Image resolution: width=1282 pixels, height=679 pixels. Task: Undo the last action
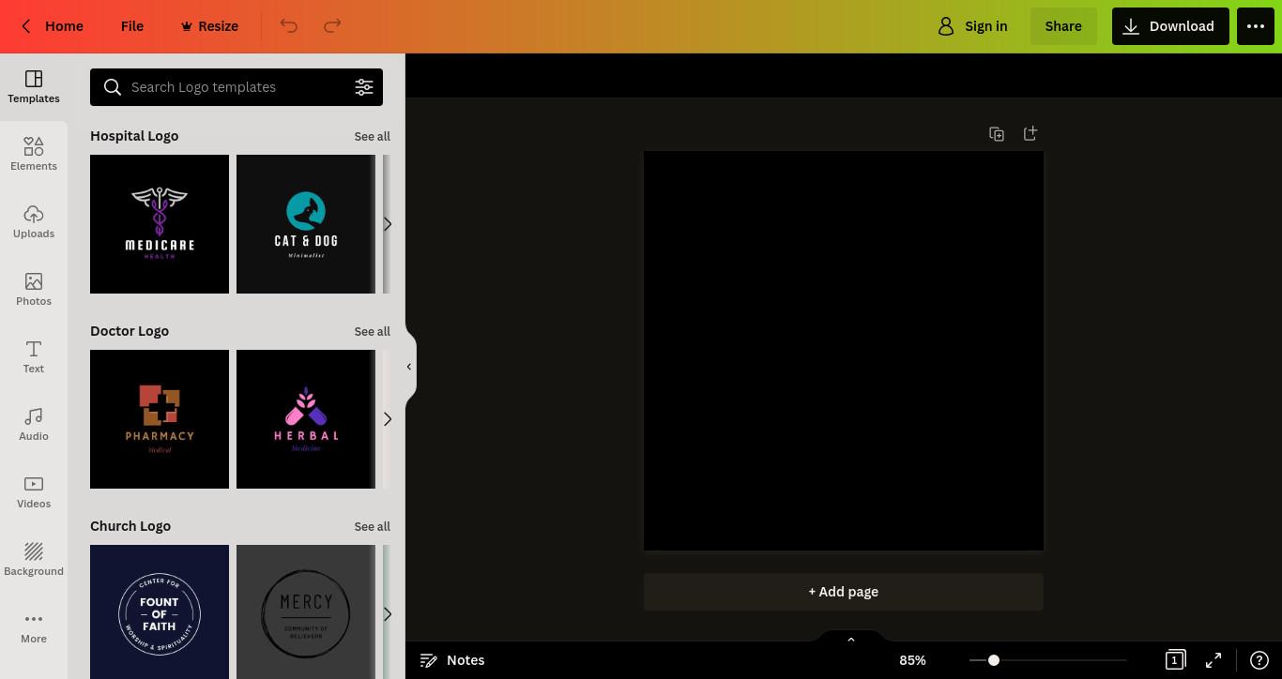289,26
